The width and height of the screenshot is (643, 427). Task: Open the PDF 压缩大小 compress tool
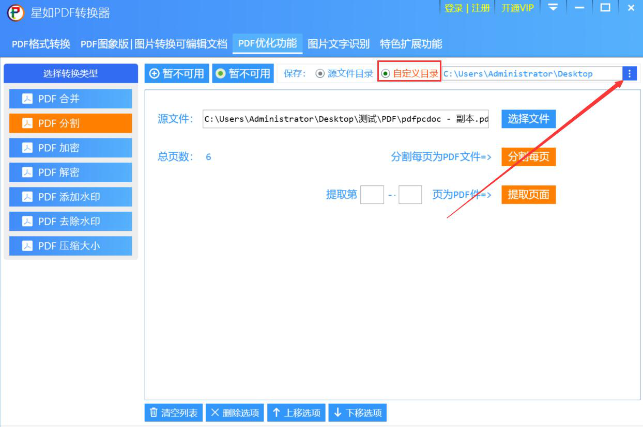(x=70, y=246)
